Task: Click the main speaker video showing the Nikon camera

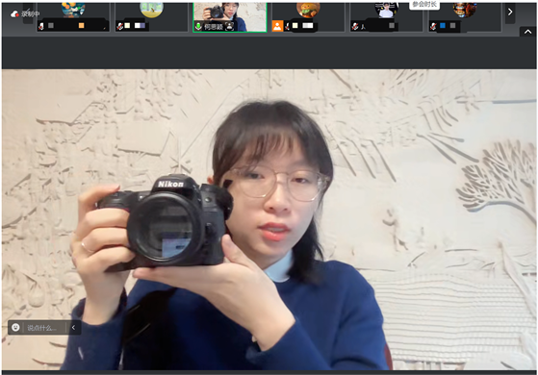Action: (x=269, y=219)
